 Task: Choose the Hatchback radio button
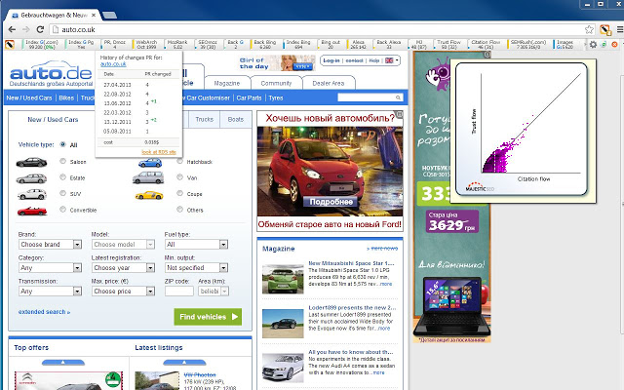179,162
